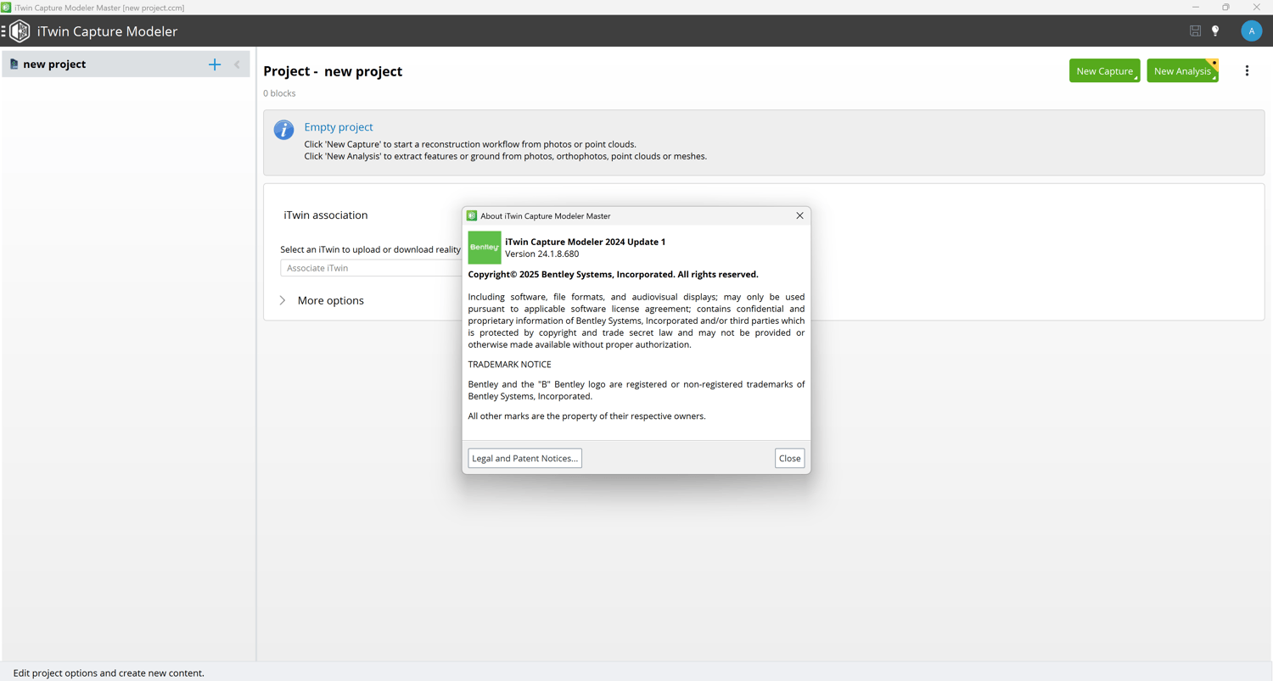Click the blue info icon for Empty project
The height and width of the screenshot is (681, 1273).
click(283, 130)
